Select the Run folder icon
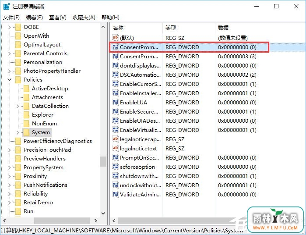This screenshot has height=235, width=306. (x=18, y=211)
